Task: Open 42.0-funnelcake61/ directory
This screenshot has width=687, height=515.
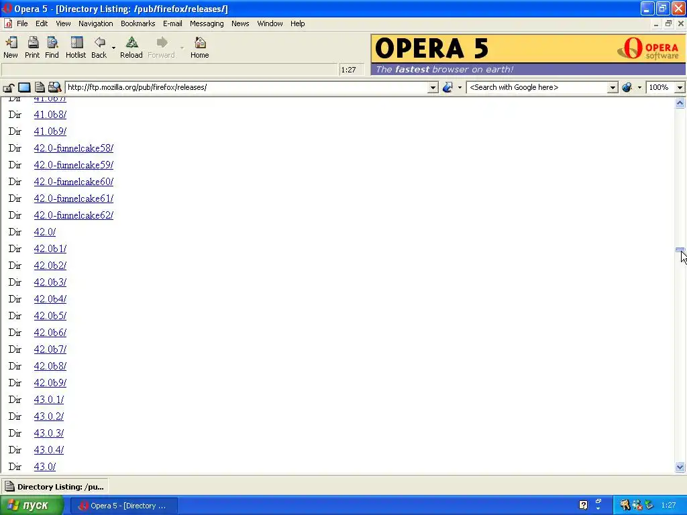Action: [74, 198]
